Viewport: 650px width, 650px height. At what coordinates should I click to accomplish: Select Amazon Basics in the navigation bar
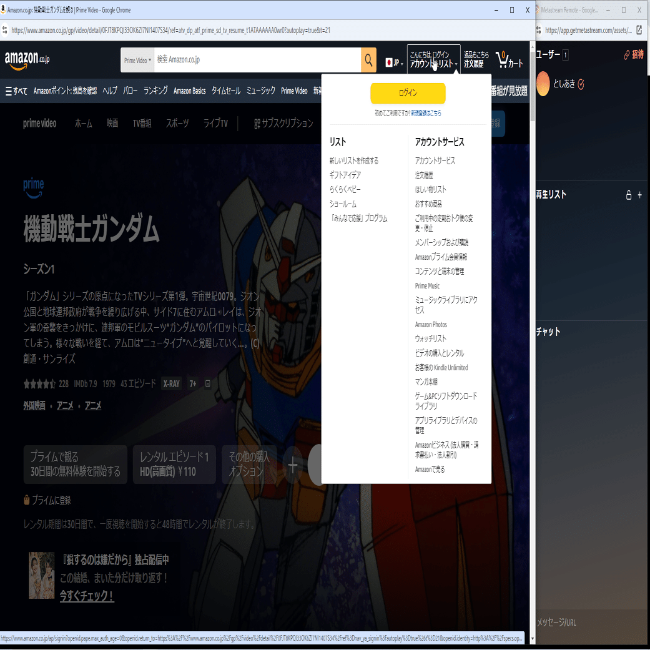click(x=189, y=91)
